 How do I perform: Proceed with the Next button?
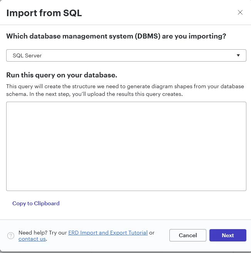(228, 235)
